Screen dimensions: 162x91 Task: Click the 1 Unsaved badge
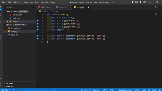24,11
